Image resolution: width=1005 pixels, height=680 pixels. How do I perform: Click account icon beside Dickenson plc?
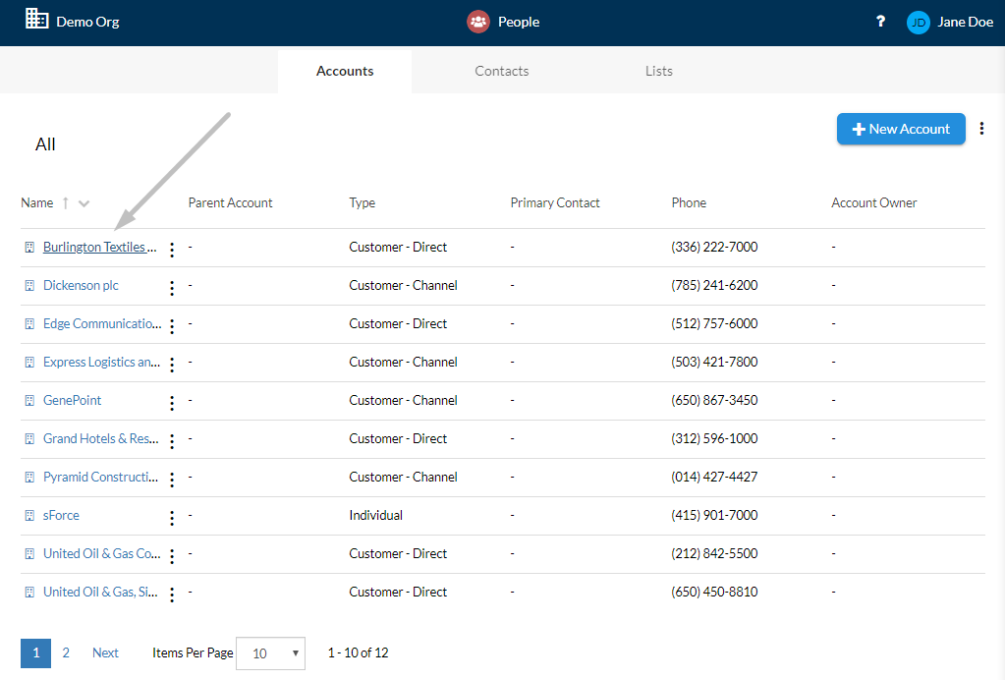29,286
